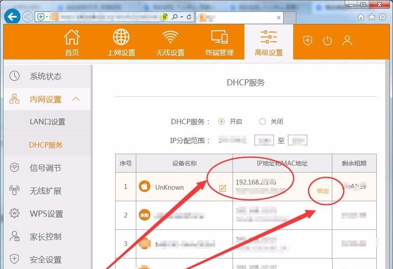Click 绑定 link for UnKnown device

(323, 191)
